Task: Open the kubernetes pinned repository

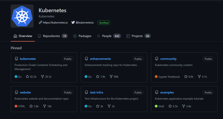Action: (28, 59)
